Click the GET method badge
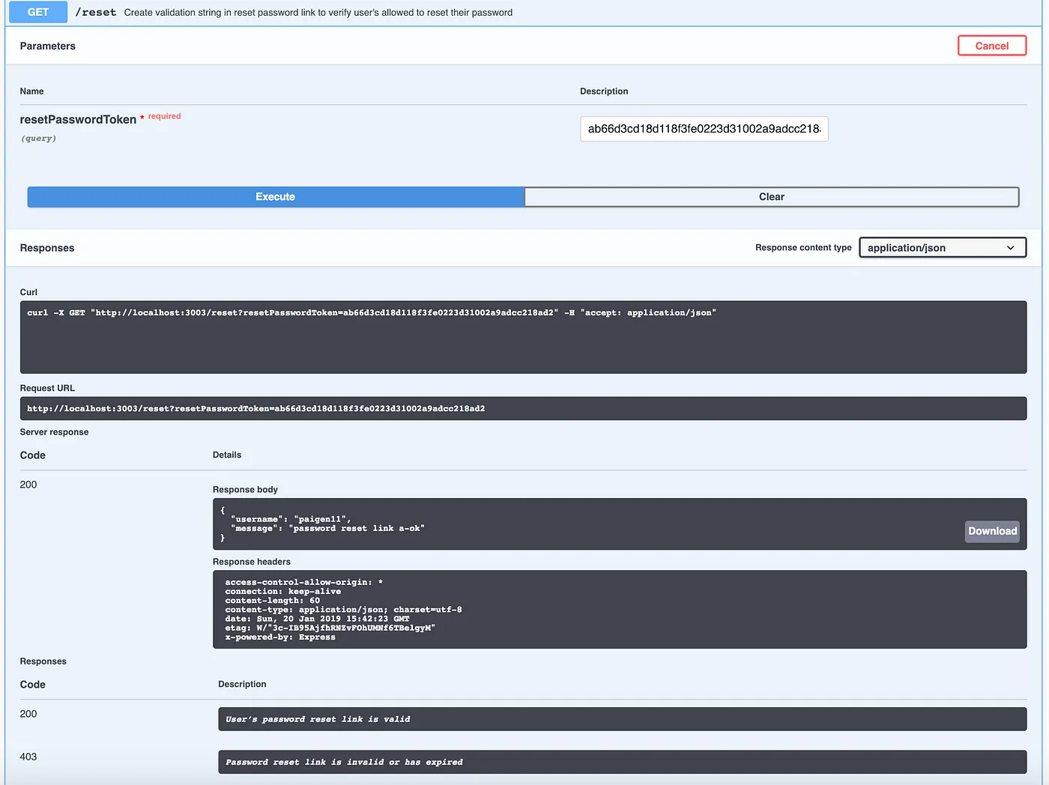This screenshot has width=1049, height=785. (37, 12)
